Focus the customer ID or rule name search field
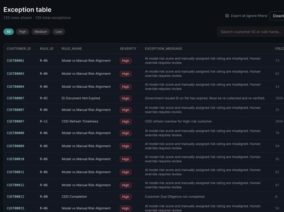 point(251,32)
